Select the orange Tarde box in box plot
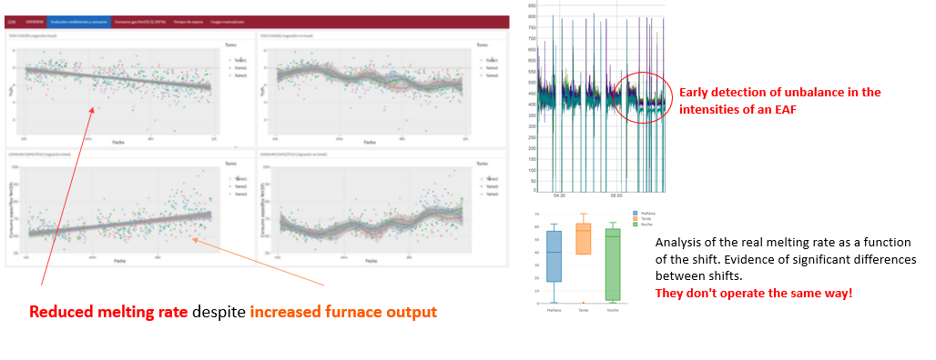The height and width of the screenshot is (360, 936). pos(584,239)
